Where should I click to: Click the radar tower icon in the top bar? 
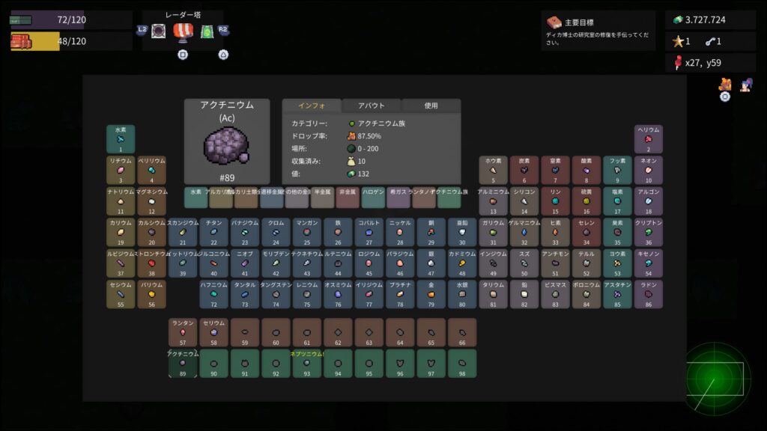tap(184, 31)
